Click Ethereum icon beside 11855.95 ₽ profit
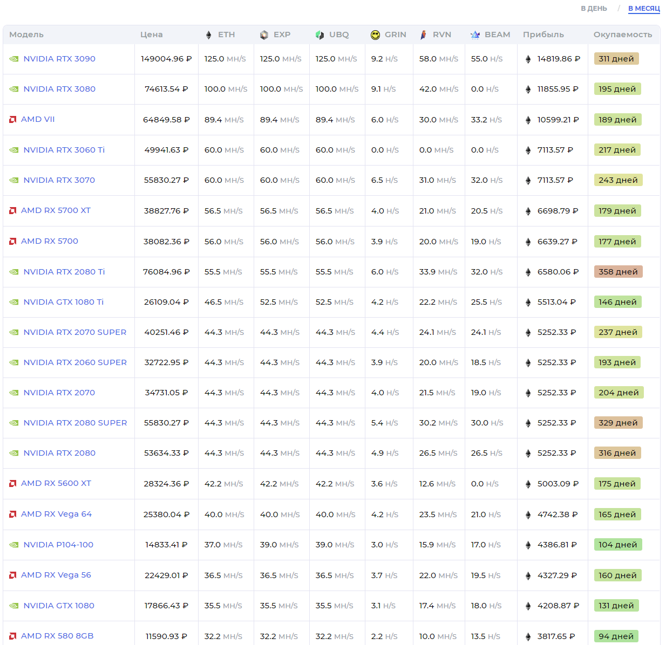 528,90
